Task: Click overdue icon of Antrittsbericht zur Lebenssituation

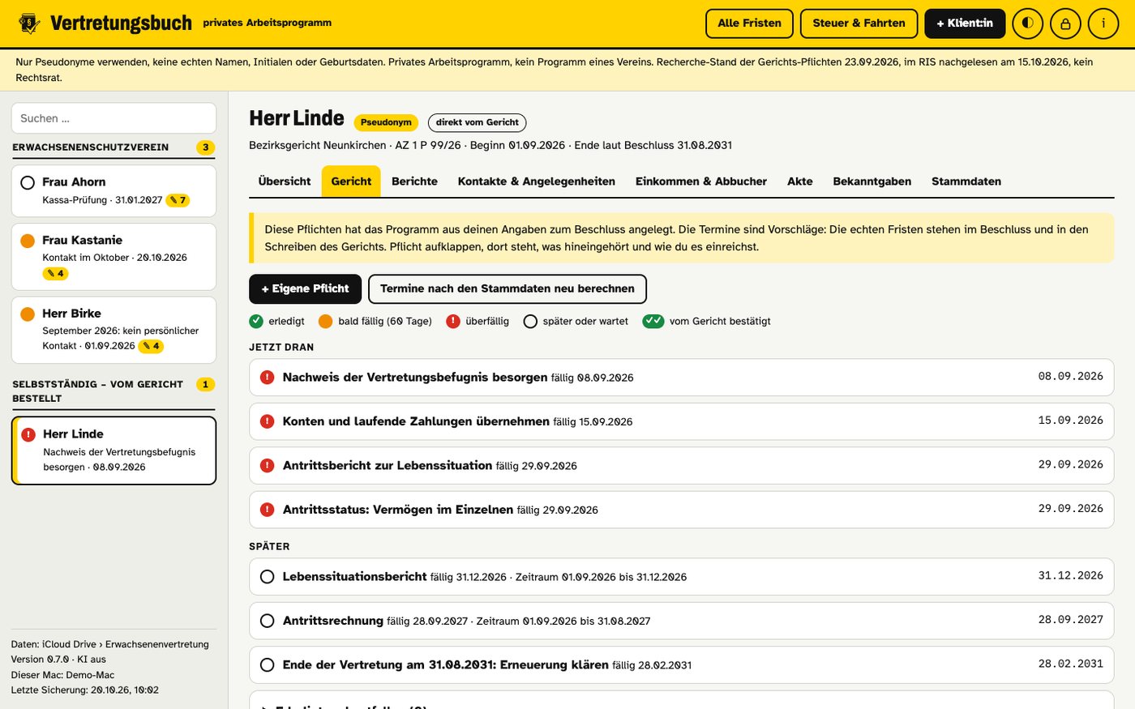Action: (267, 465)
